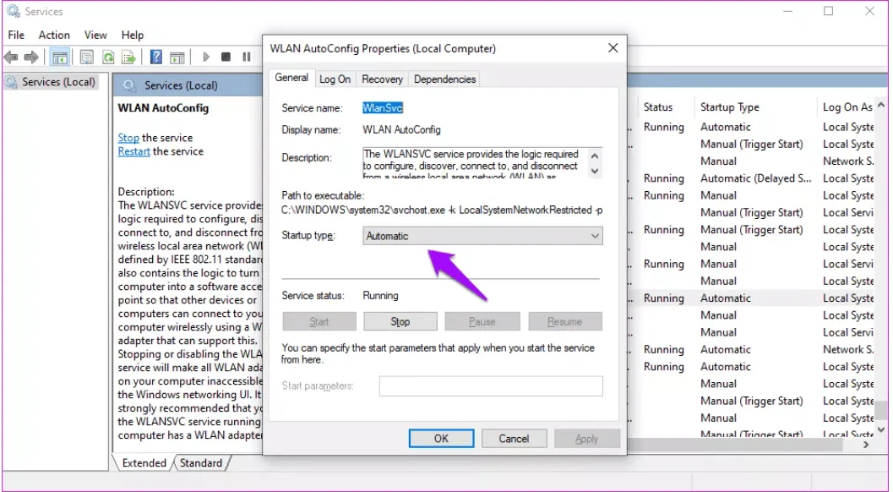Toggle the Show/Hide Console Tree toolbar icon
This screenshot has width=893, height=492.
[x=60, y=57]
